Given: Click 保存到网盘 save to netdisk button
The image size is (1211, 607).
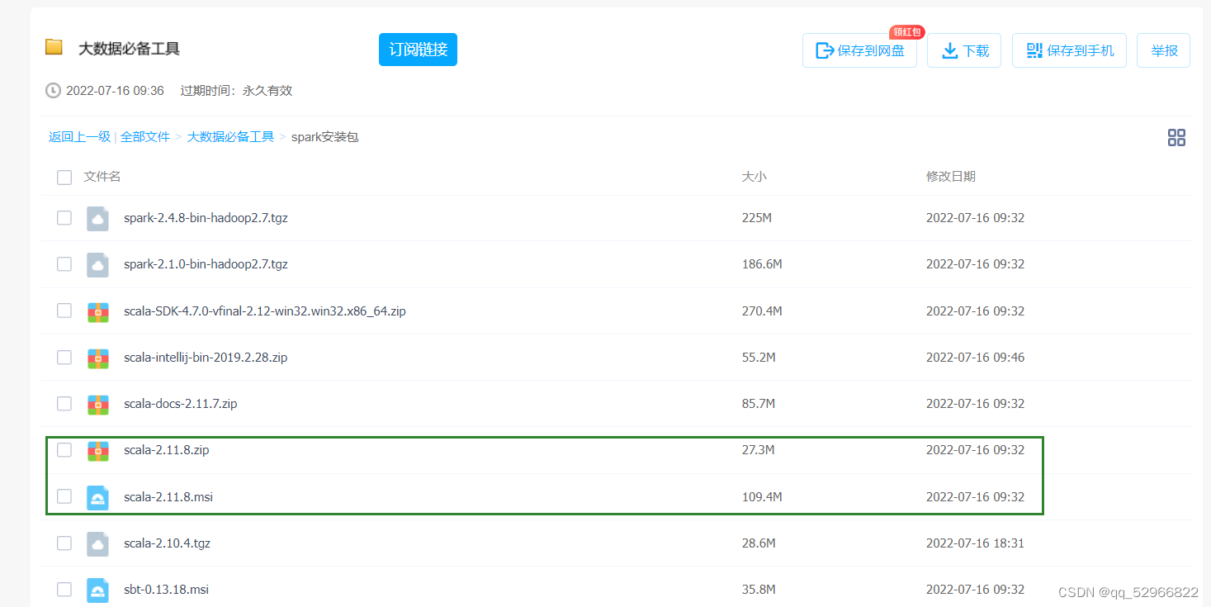Looking at the screenshot, I should [x=859, y=50].
